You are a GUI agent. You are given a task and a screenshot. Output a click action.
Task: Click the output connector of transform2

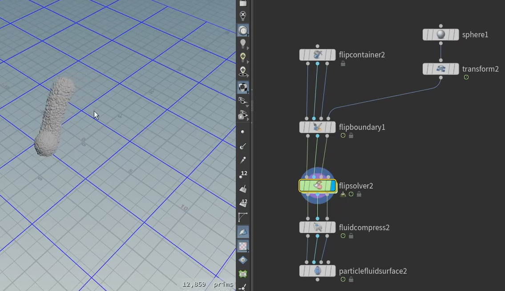440,77
